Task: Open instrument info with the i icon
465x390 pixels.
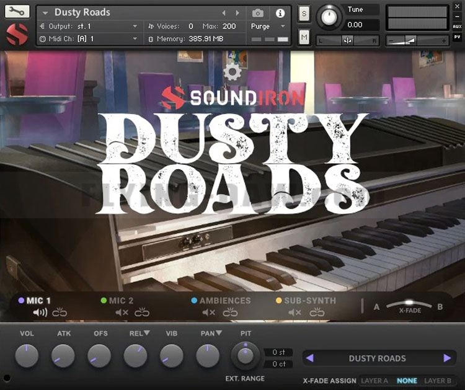Action: pos(280,13)
